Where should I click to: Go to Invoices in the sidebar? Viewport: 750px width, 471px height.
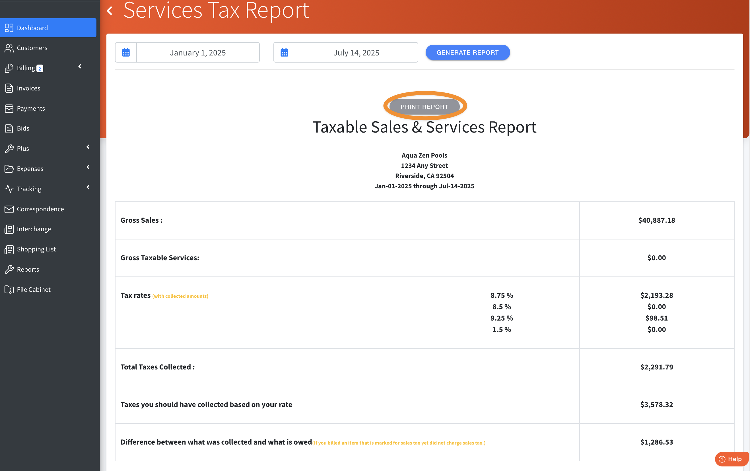pyautogui.click(x=28, y=88)
